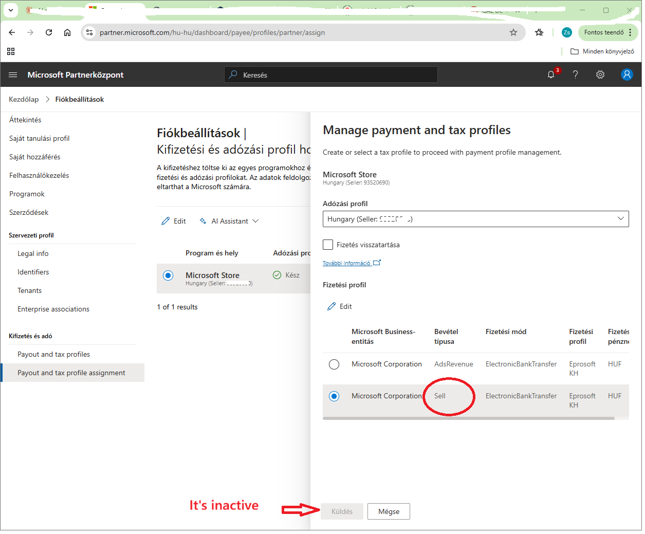Open the Programok section
The height and width of the screenshot is (534, 645).
(x=27, y=194)
